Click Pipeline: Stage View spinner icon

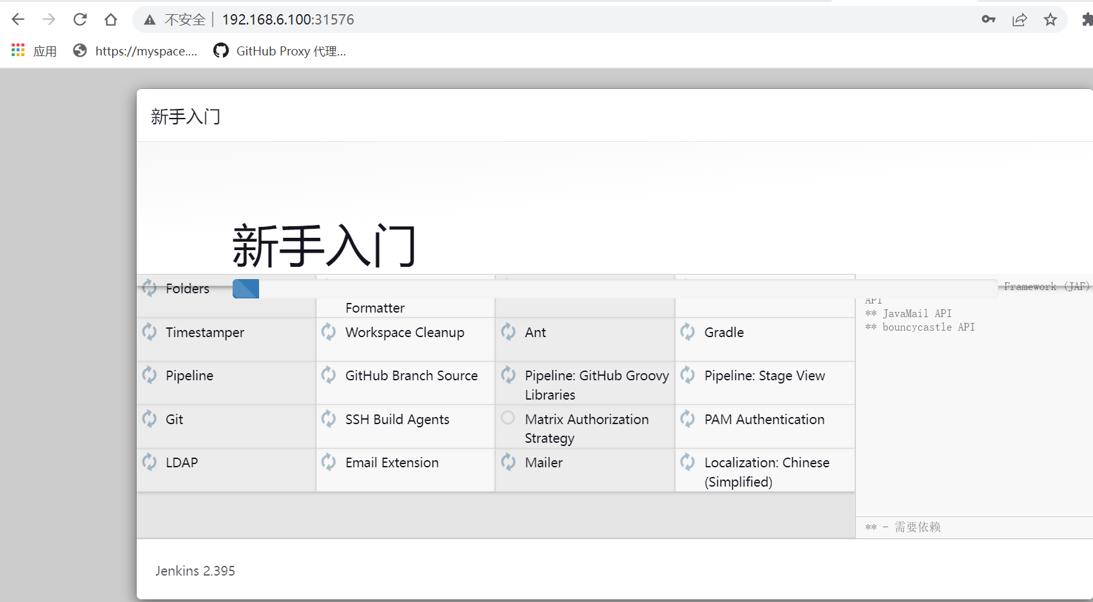pos(688,375)
